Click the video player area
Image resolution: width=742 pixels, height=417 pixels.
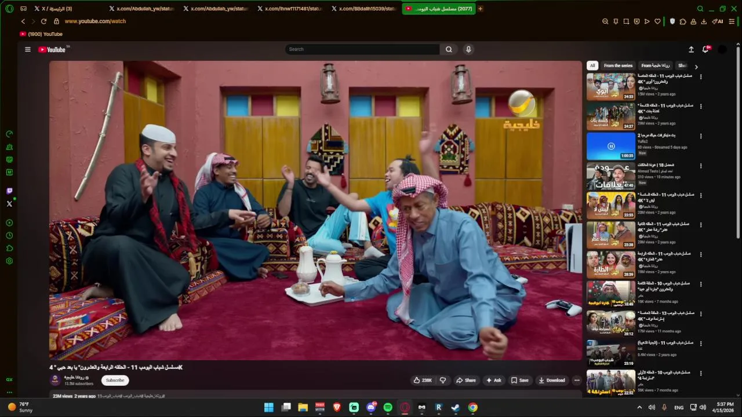315,210
